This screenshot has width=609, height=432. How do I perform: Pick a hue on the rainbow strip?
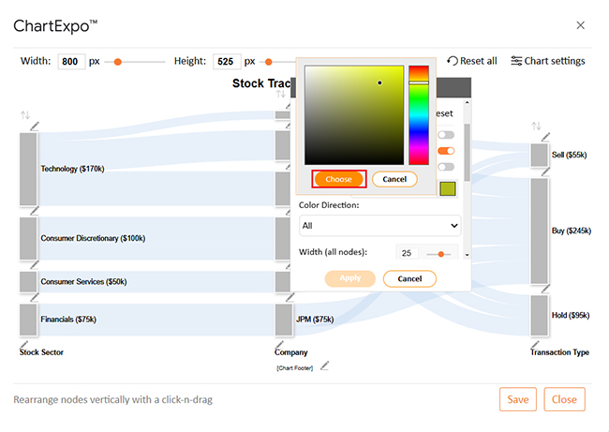(x=419, y=115)
